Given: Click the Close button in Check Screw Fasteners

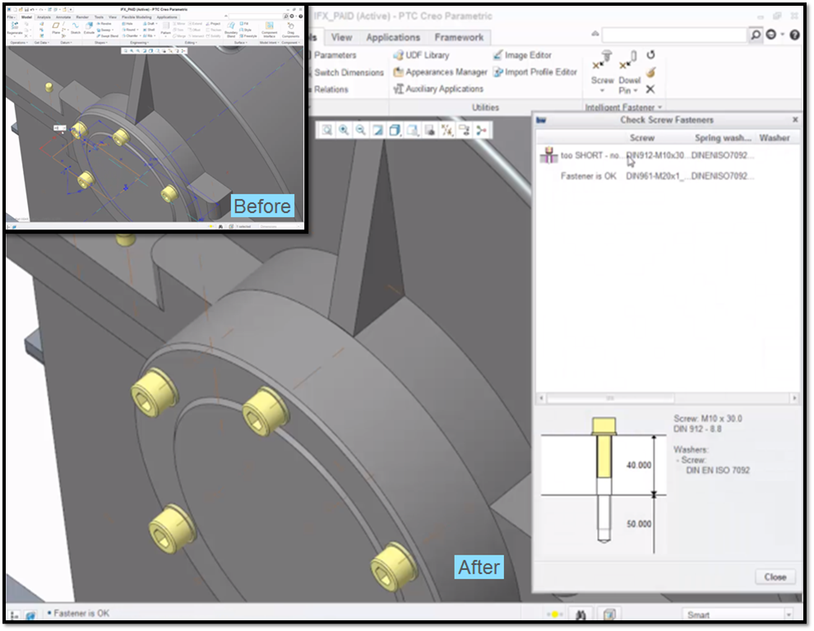Looking at the screenshot, I should point(775,577).
